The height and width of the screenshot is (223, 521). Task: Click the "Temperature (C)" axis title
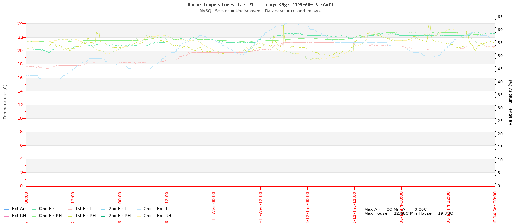pyautogui.click(x=5, y=102)
